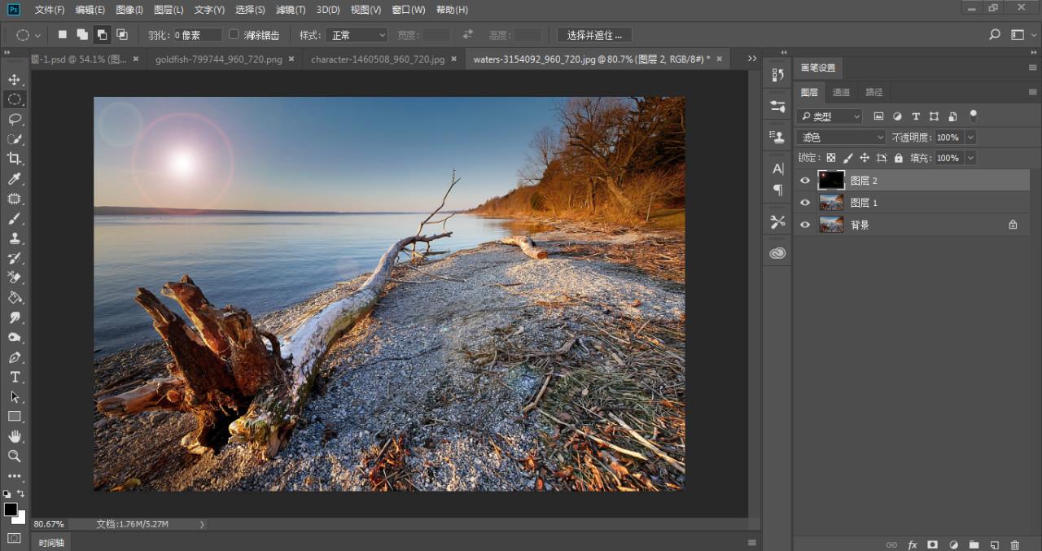1042x551 pixels.
Task: Enable the 消除锯齿 anti-alias checkbox
Action: (234, 35)
